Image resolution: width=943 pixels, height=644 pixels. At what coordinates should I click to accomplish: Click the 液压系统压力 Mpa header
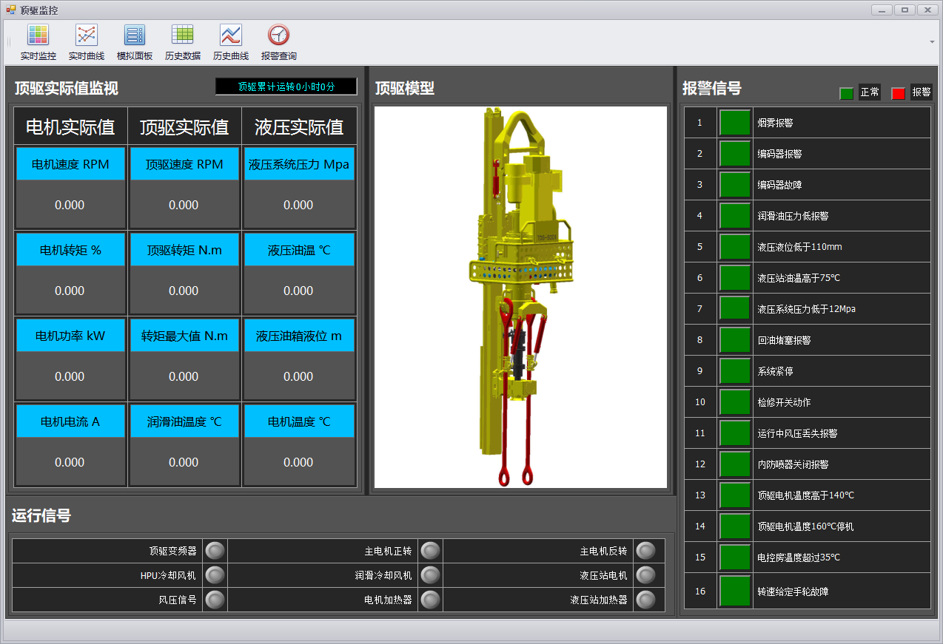tap(299, 164)
